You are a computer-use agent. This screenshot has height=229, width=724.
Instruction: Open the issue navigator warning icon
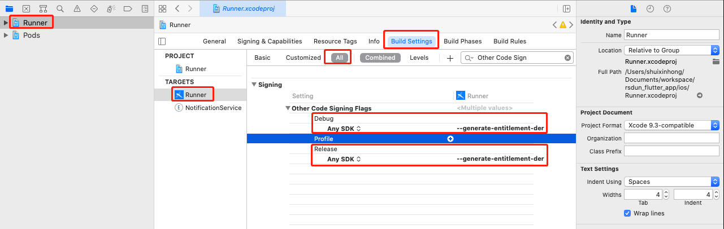[x=77, y=8]
